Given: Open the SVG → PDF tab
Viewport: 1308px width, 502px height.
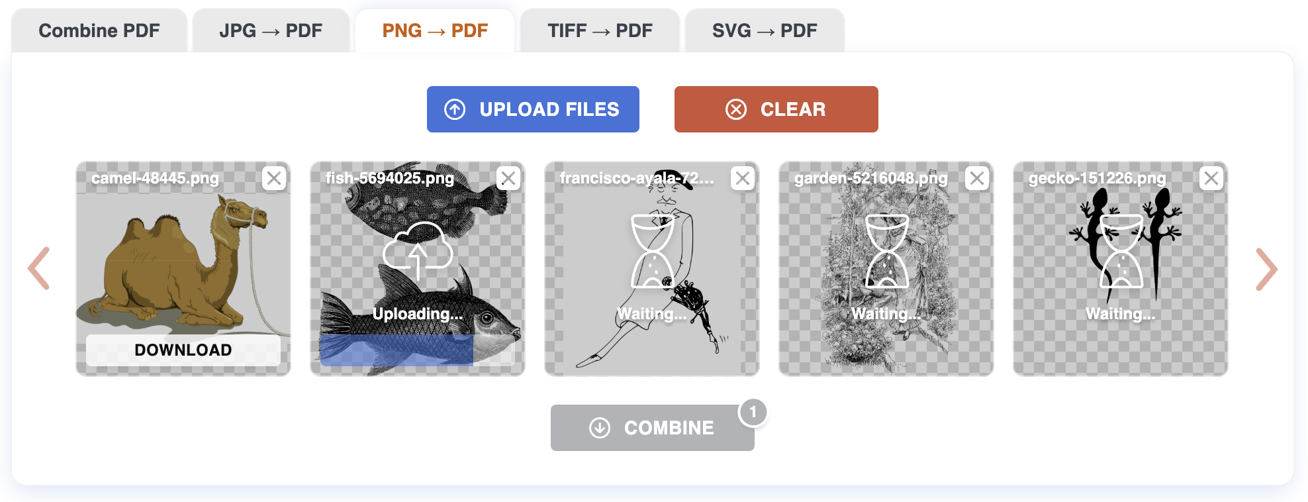Looking at the screenshot, I should (x=765, y=30).
